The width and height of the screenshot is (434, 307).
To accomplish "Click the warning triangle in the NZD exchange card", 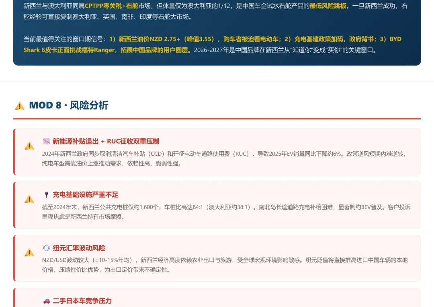I will tap(29, 252).
